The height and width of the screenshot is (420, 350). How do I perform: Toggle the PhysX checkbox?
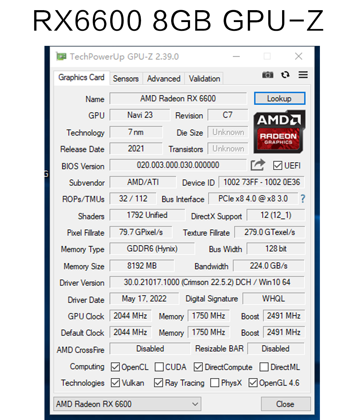pyautogui.click(x=215, y=383)
